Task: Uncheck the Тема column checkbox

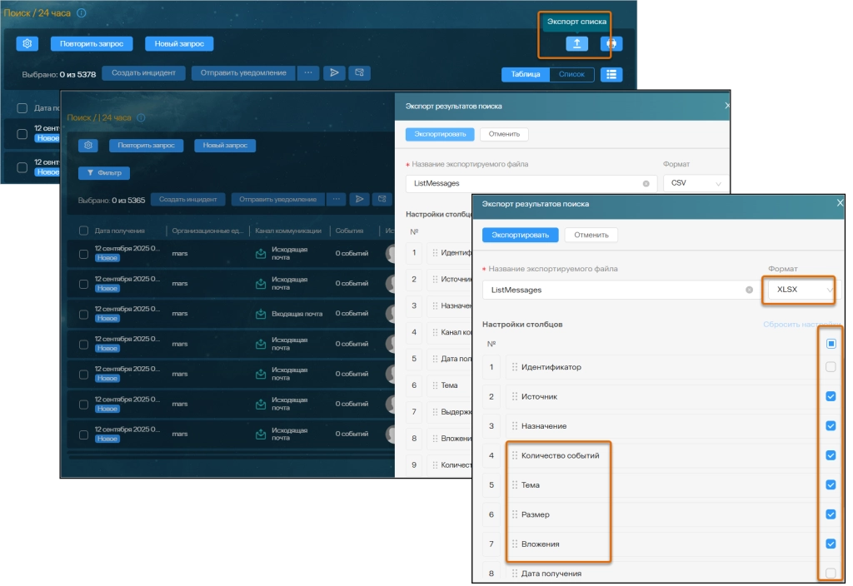Action: tap(831, 485)
